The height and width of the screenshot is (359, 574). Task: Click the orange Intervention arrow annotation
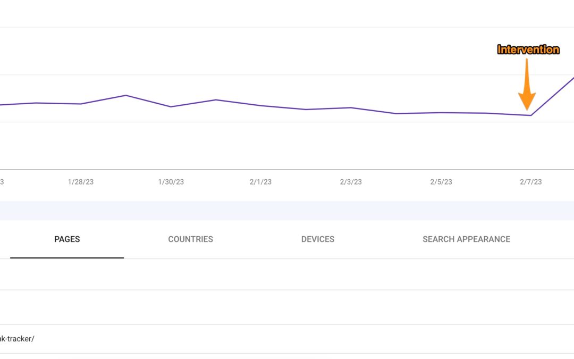[x=526, y=85]
